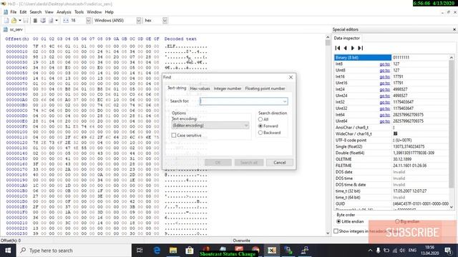458x257 pixels.
Task: Click the go to link for Int8
Action: point(385,64)
